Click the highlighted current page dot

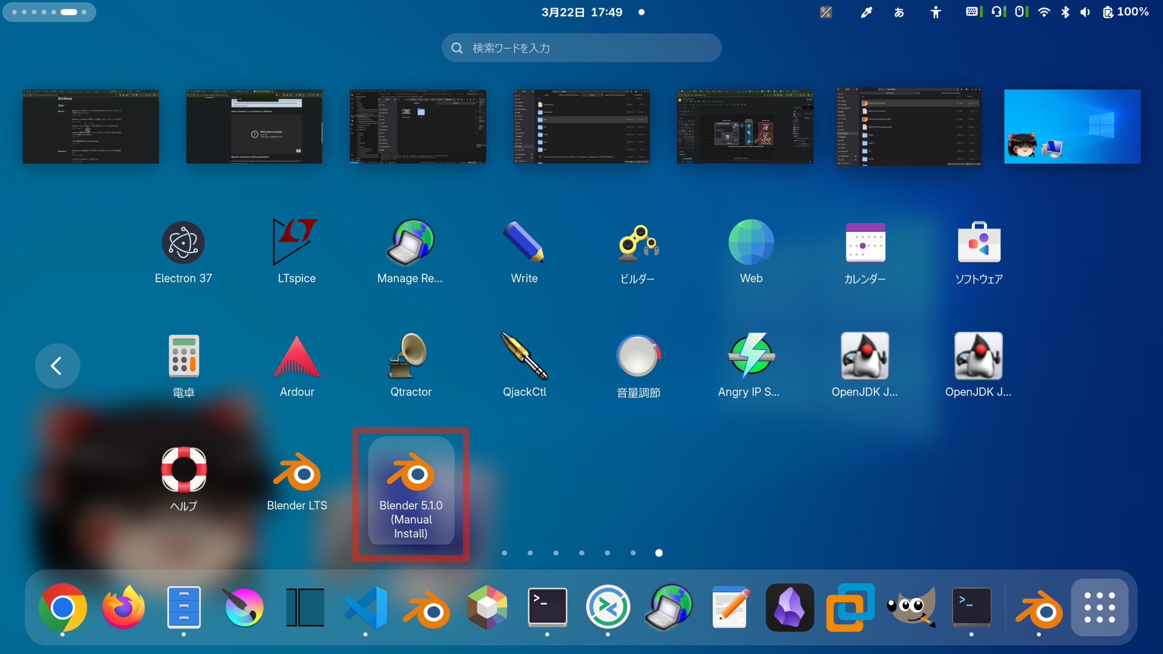(659, 553)
